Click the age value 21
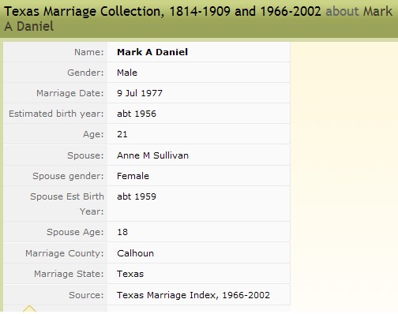Image resolution: width=398 pixels, height=314 pixels. pyautogui.click(x=122, y=134)
